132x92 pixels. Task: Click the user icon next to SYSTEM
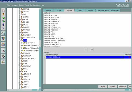click(x=22, y=17)
